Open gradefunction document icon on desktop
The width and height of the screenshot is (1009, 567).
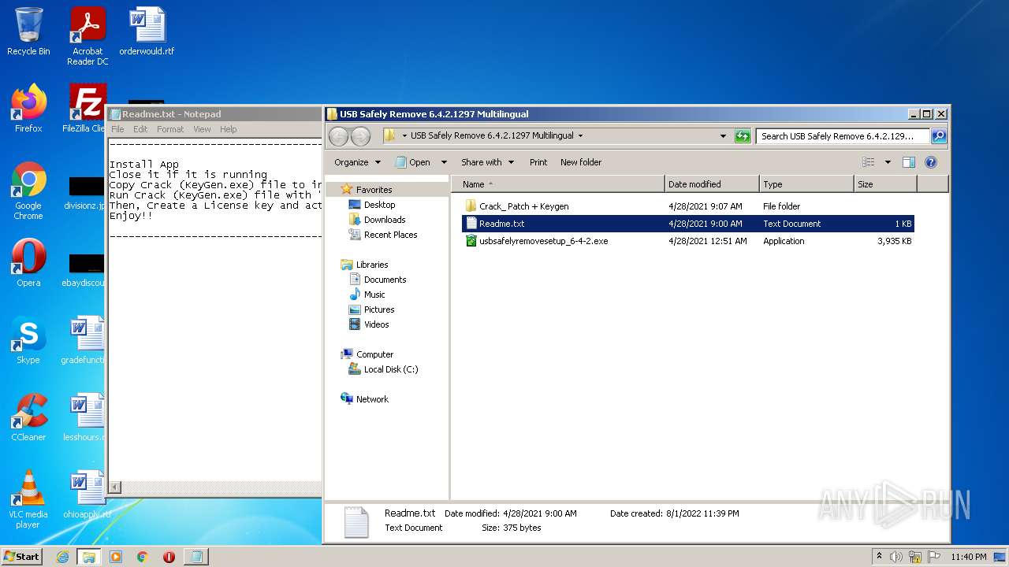tap(83, 340)
